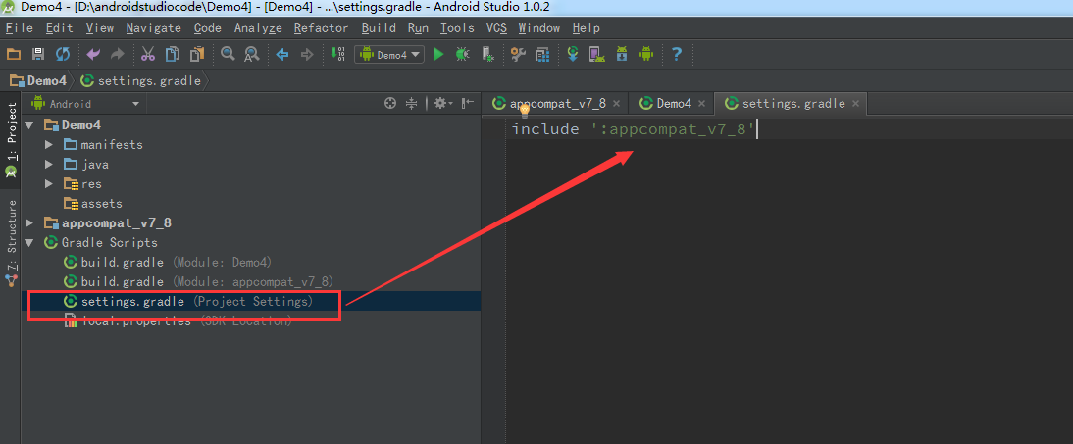Open the Analyze menu
Screen dimensions: 1073x444
pyautogui.click(x=258, y=28)
